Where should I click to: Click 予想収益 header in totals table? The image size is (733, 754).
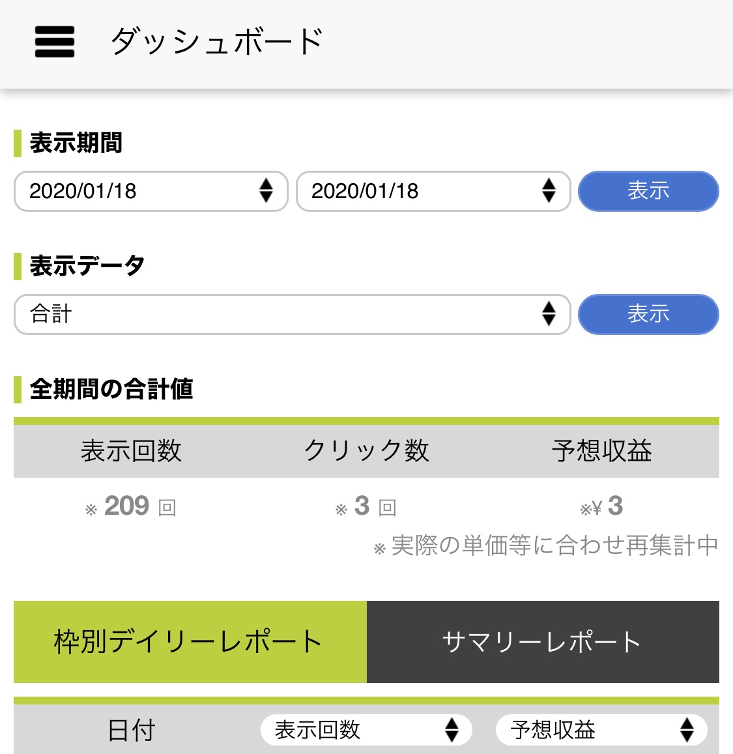[x=601, y=450]
